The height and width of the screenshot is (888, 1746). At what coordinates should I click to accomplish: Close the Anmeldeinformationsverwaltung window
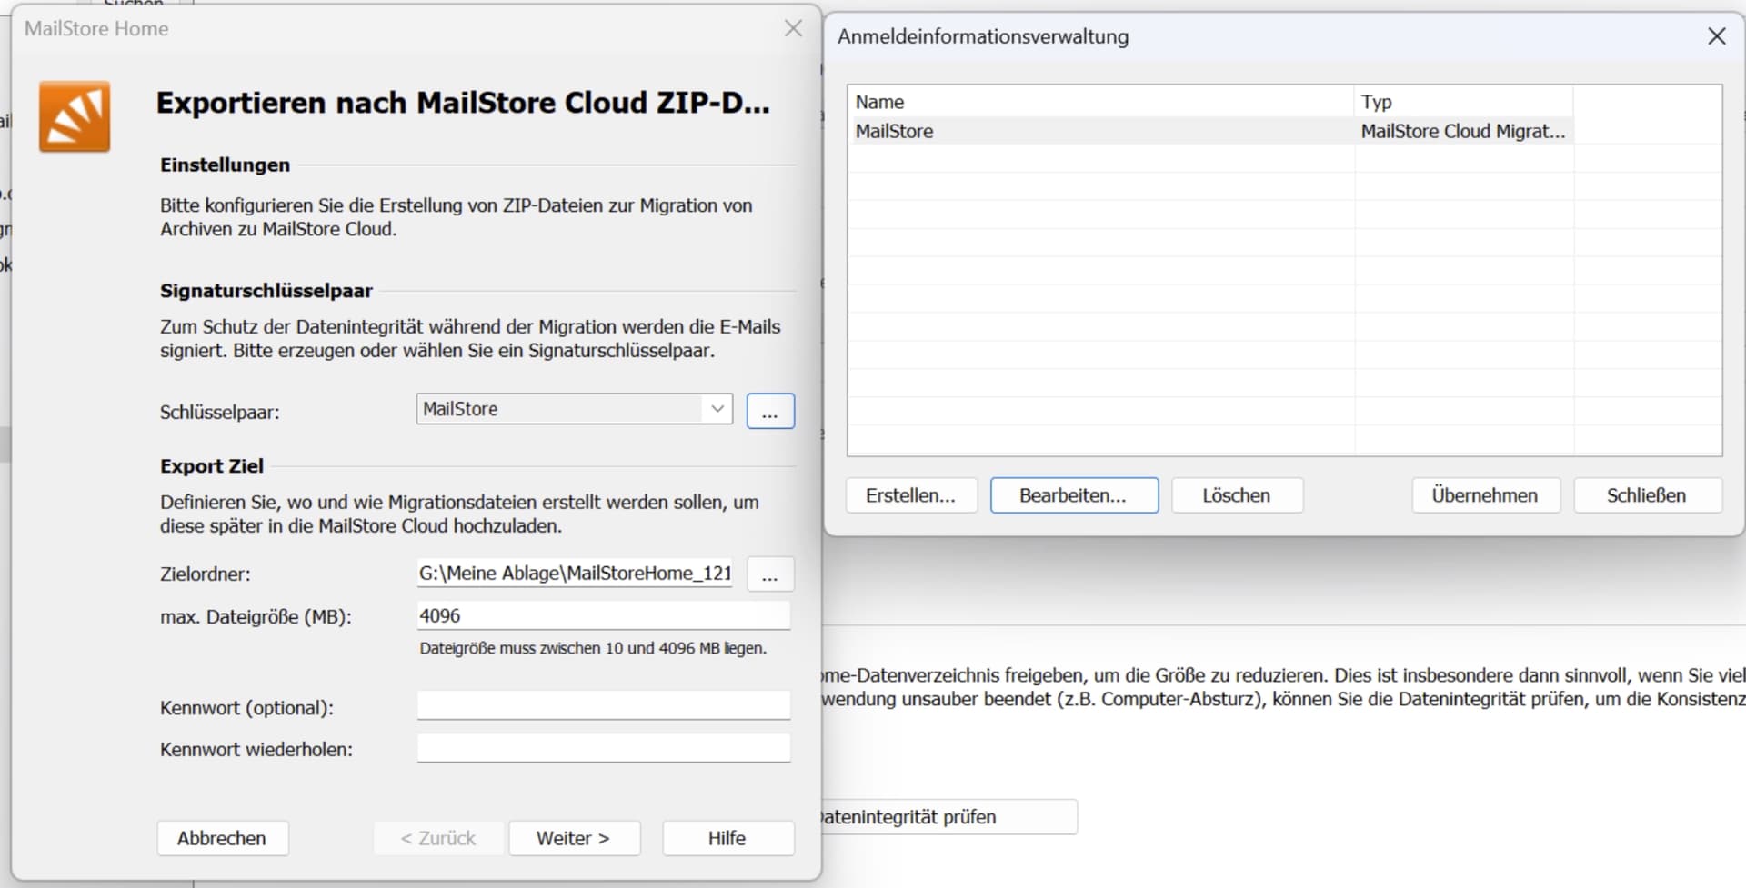pos(1716,36)
